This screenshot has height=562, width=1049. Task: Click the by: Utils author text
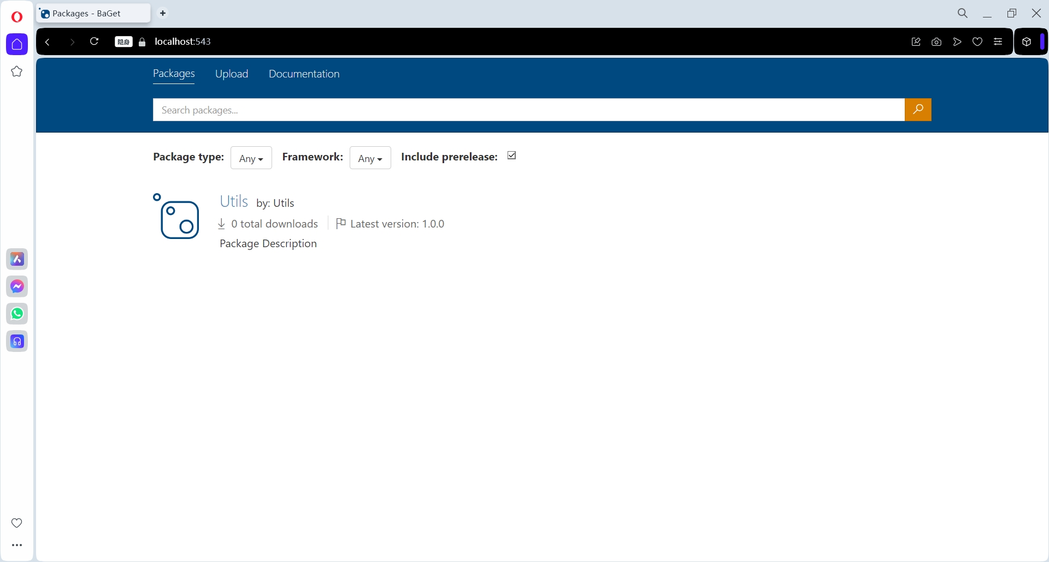point(275,203)
